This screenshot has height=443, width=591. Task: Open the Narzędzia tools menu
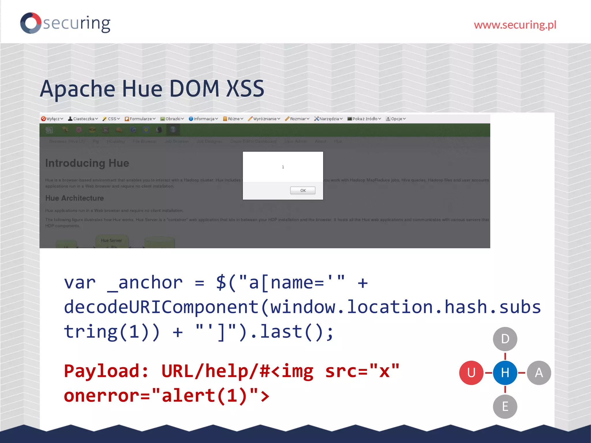[328, 119]
